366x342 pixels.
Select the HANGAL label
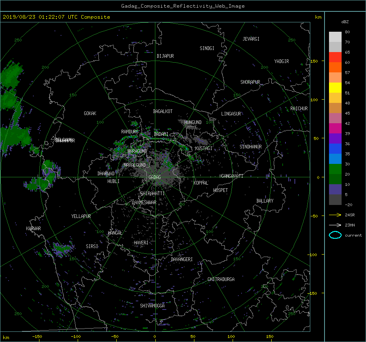115,233
